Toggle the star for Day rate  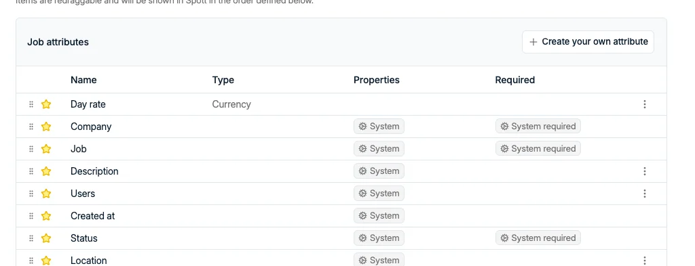46,104
